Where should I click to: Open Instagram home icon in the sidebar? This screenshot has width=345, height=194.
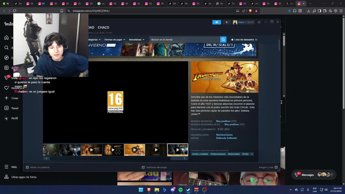(6, 38)
